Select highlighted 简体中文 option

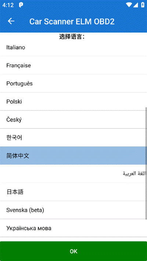[x=73, y=156]
